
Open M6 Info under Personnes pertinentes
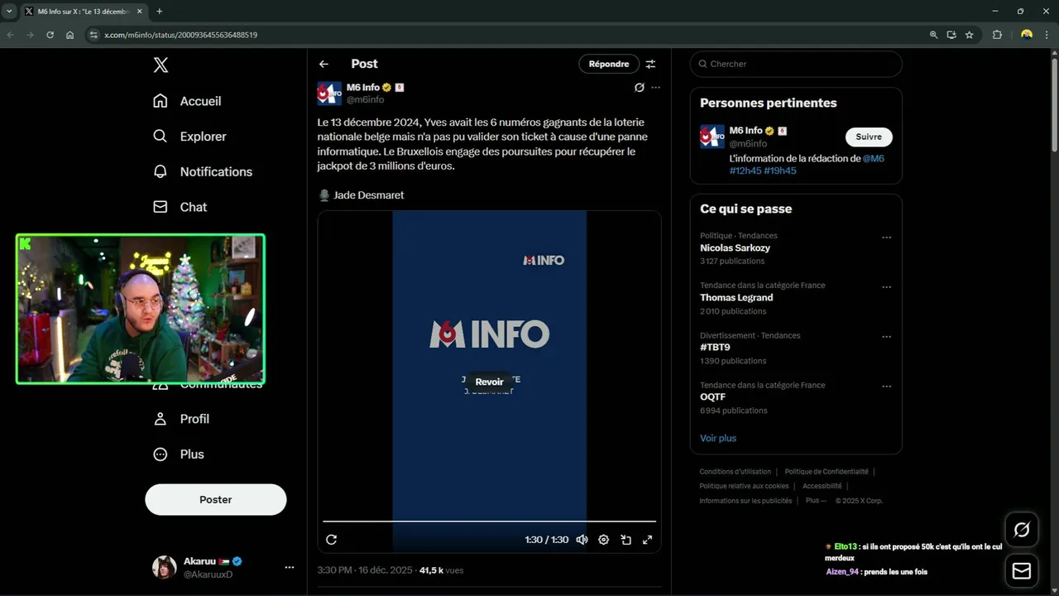pos(745,131)
